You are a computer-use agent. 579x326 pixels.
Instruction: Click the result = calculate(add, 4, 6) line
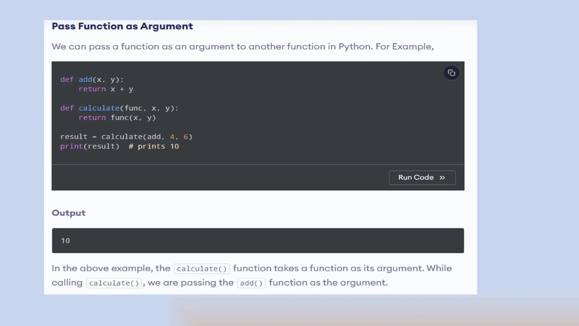point(126,137)
